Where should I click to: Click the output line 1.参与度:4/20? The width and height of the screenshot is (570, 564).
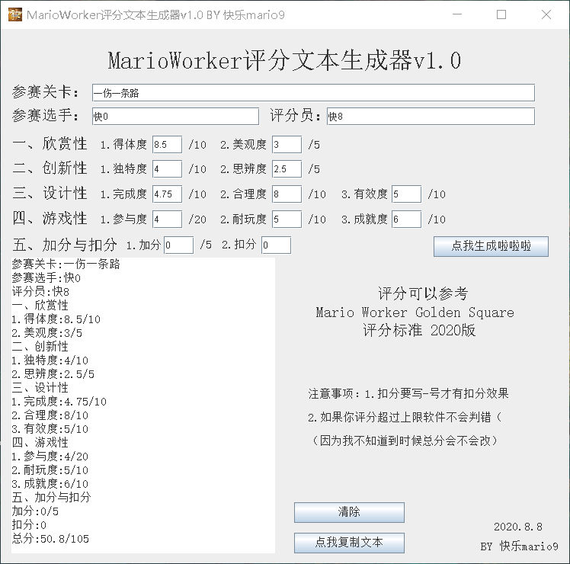click(50, 457)
